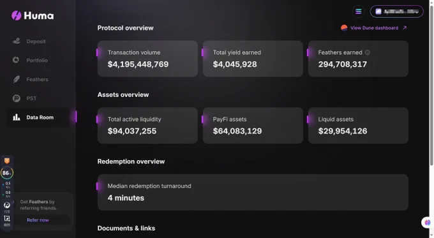Open the View Dune dashboard link
Viewport: 434px width, 238px height.
[374, 28]
